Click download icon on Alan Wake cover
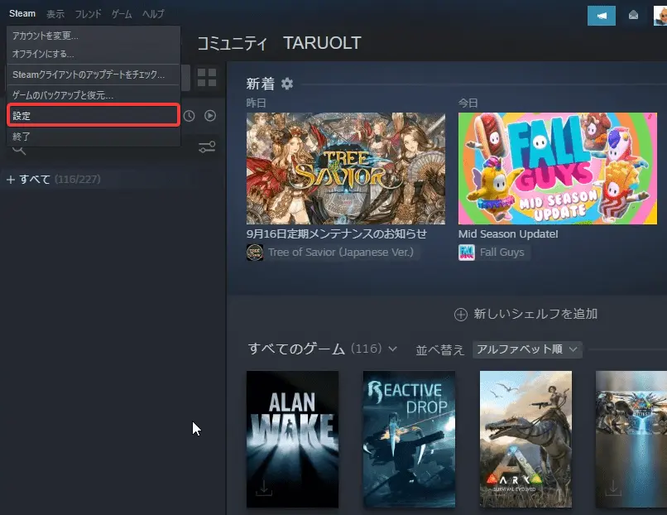The height and width of the screenshot is (515, 667). tap(264, 488)
